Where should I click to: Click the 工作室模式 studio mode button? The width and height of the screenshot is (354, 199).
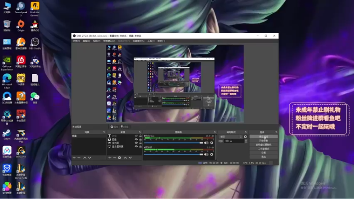tap(263, 149)
